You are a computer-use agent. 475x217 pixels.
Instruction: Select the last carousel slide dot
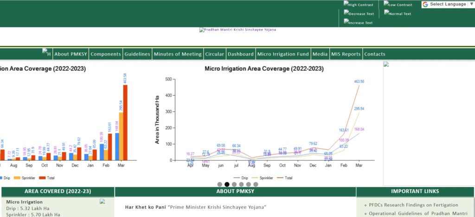[256, 184]
